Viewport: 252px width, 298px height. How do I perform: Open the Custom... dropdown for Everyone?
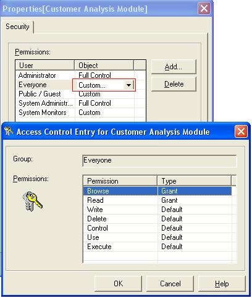[128, 85]
